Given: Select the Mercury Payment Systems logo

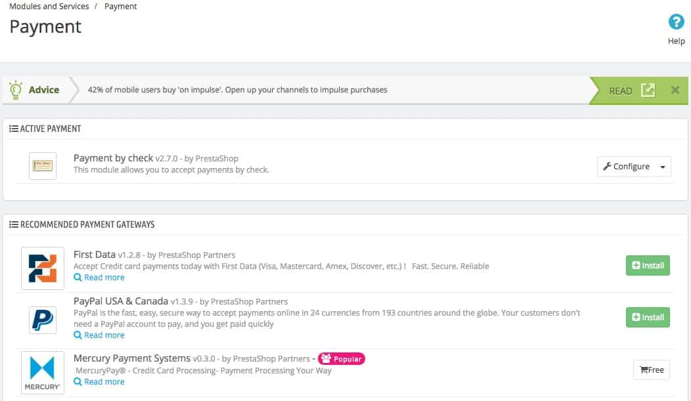Looking at the screenshot, I should click(41, 372).
